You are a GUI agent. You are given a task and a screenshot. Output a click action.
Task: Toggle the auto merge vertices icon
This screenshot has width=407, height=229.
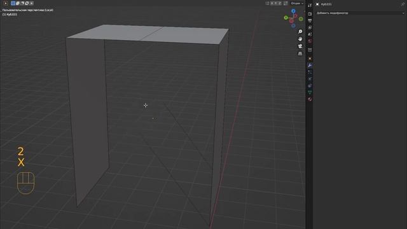286,3
